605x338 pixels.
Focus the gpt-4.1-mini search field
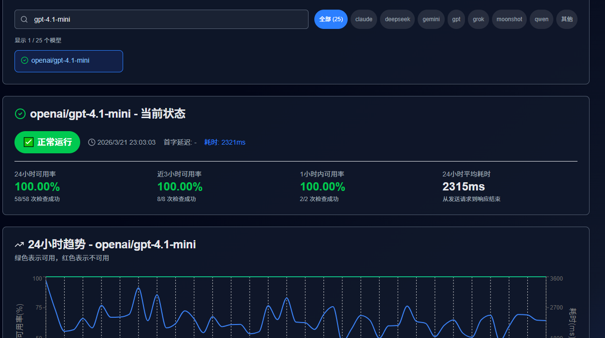point(161,19)
